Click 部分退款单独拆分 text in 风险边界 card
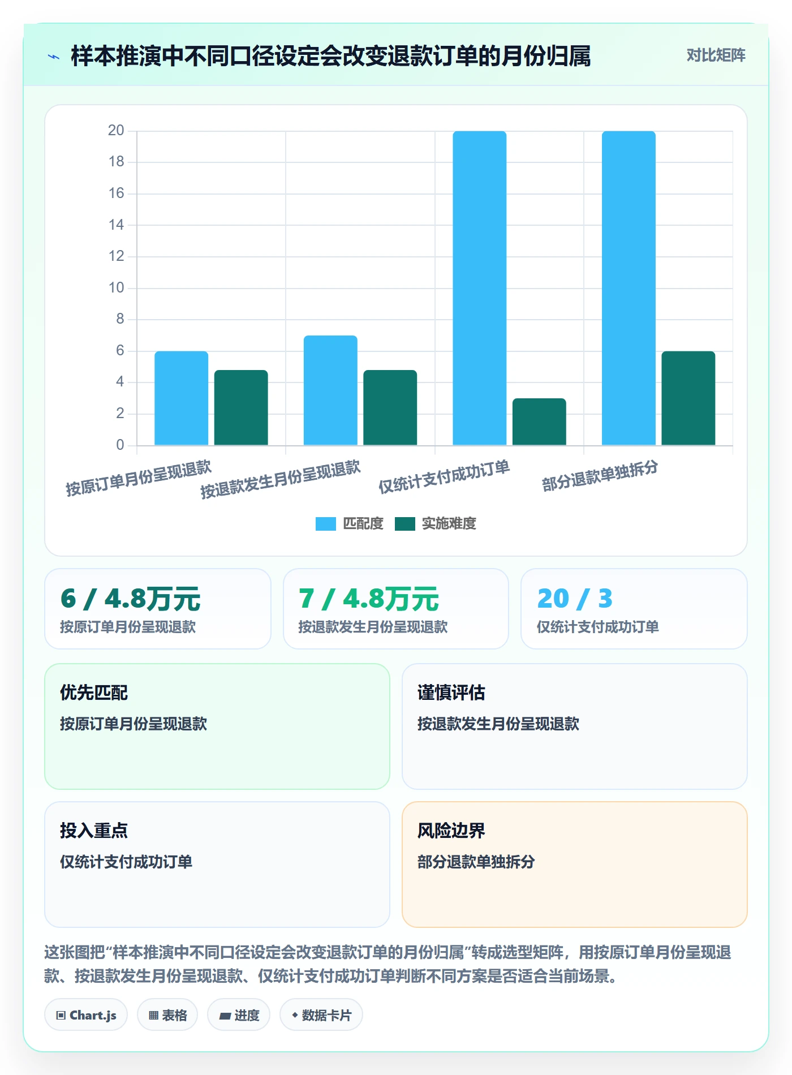Screen dimensions: 792x1075 click(x=476, y=862)
